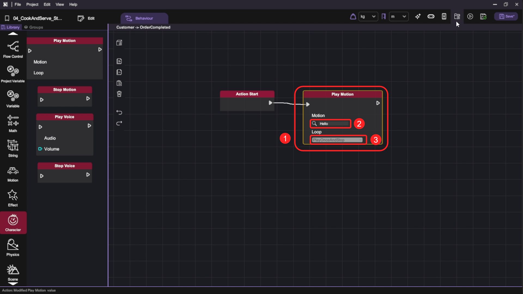523x294 pixels.
Task: Switch to the Groups tab
Action: pyautogui.click(x=34, y=27)
